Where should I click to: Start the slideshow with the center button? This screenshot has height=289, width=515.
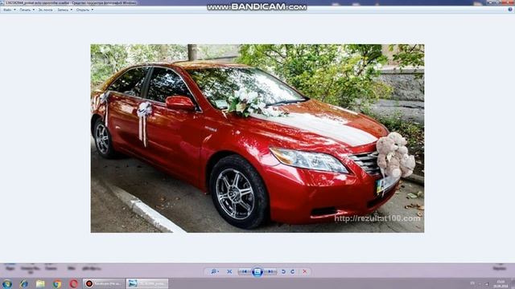(257, 271)
